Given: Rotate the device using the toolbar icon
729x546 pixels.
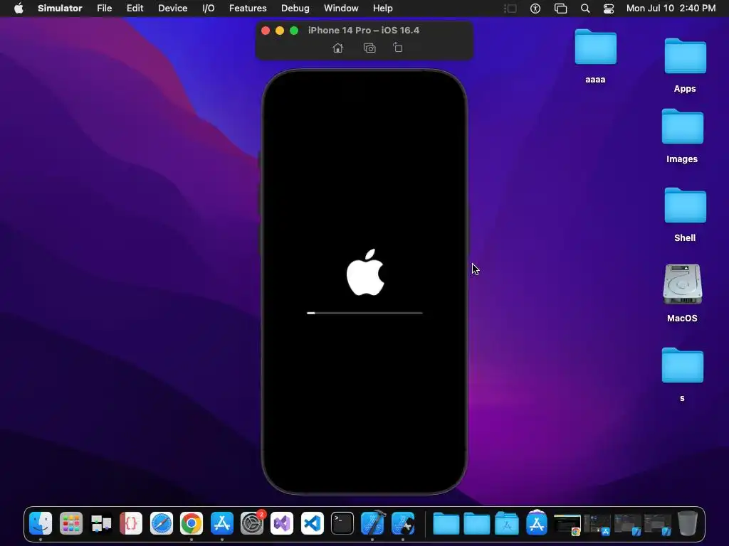Looking at the screenshot, I should coord(397,48).
